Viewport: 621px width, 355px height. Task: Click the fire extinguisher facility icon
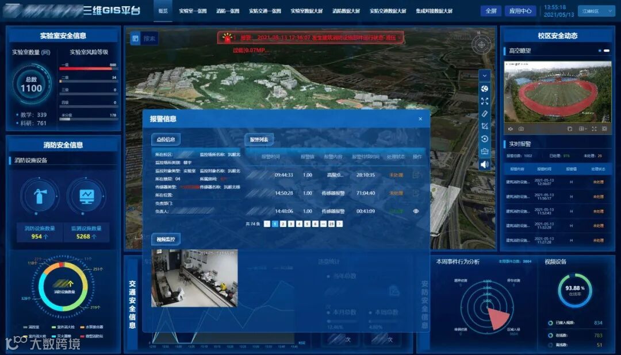point(39,196)
